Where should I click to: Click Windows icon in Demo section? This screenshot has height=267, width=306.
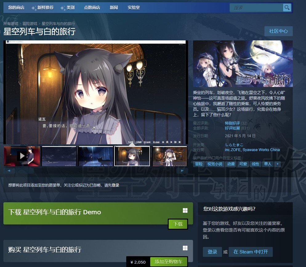click(185, 211)
